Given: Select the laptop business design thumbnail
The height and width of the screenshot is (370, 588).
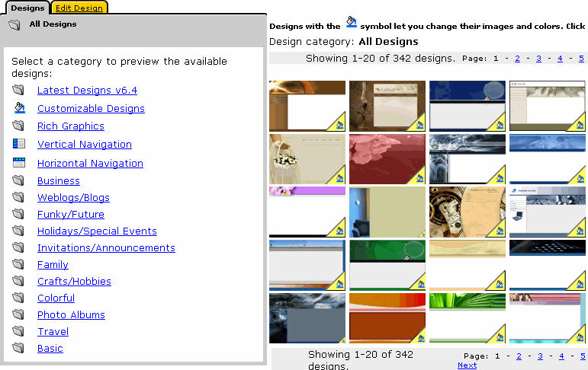Looking at the screenshot, I should tap(547, 212).
